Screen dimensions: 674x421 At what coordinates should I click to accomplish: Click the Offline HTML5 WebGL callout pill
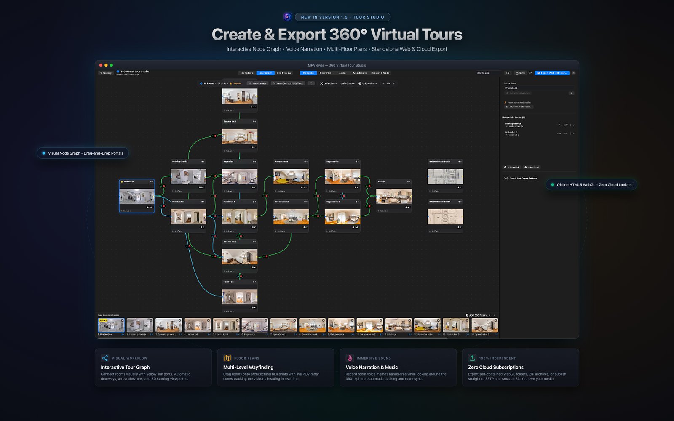tap(591, 185)
